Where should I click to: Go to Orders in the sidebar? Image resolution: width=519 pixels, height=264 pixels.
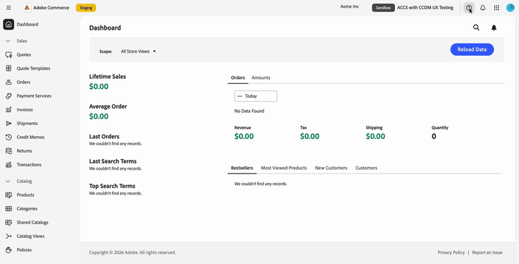point(24,82)
